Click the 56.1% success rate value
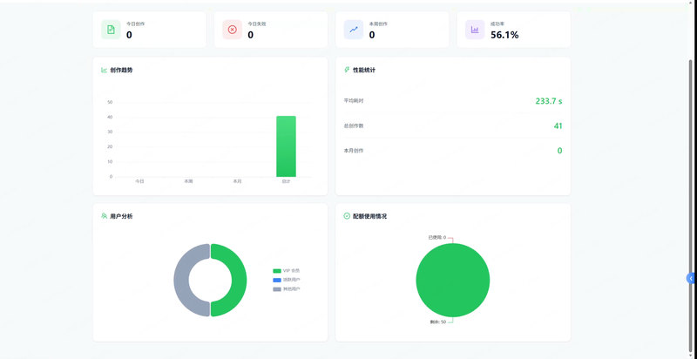 coord(504,35)
